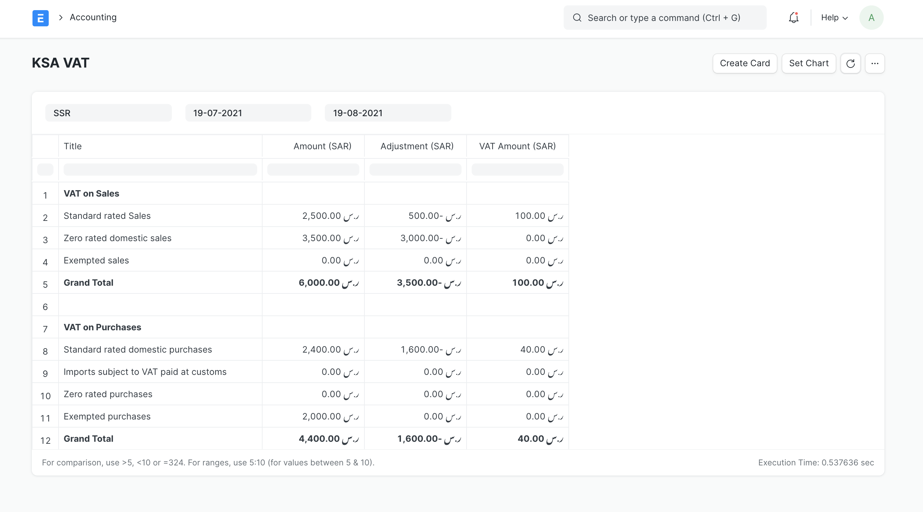Screen dimensions: 923x512
Task: Click the VAT Amount (SAR) column header
Action: tap(517, 146)
